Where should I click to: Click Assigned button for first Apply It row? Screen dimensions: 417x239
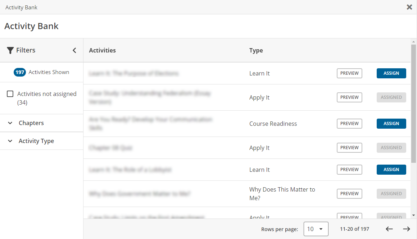[x=391, y=97]
